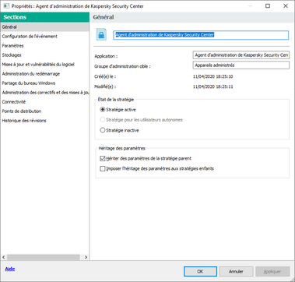
Task: Click the Groupe d'administration cible field
Action: (x=241, y=65)
